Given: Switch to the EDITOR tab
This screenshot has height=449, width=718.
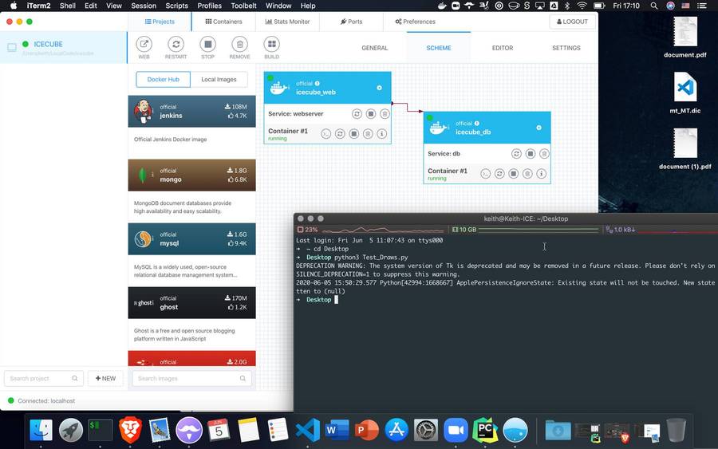Looking at the screenshot, I should [x=502, y=48].
